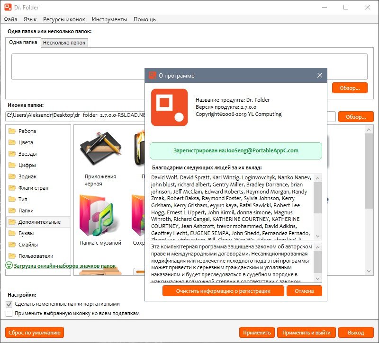Click Очистить информацию о регистрации button
Viewport: 379px width, 343px height.
coord(223,291)
